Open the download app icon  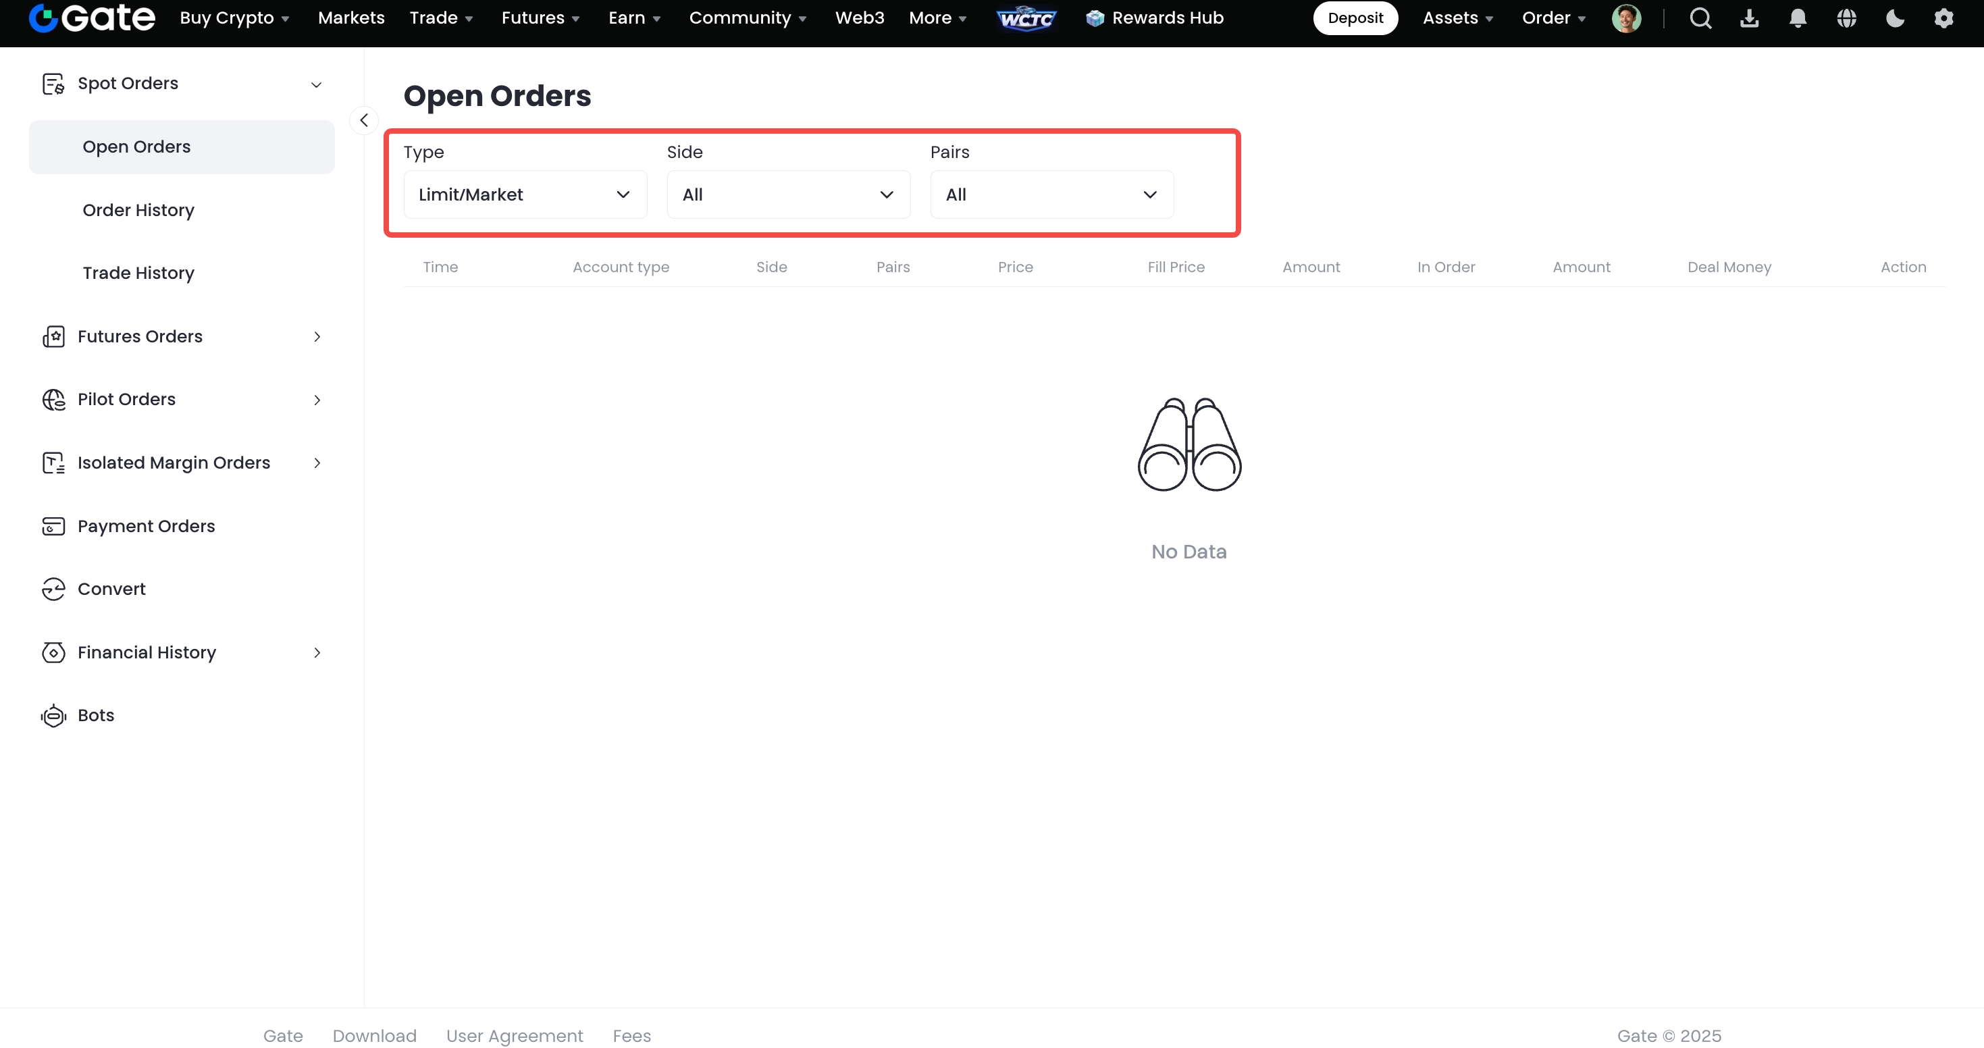[x=1749, y=18]
